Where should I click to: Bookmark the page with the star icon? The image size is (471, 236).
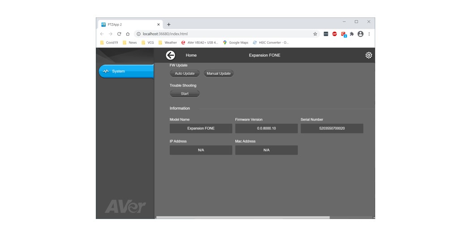coord(315,34)
